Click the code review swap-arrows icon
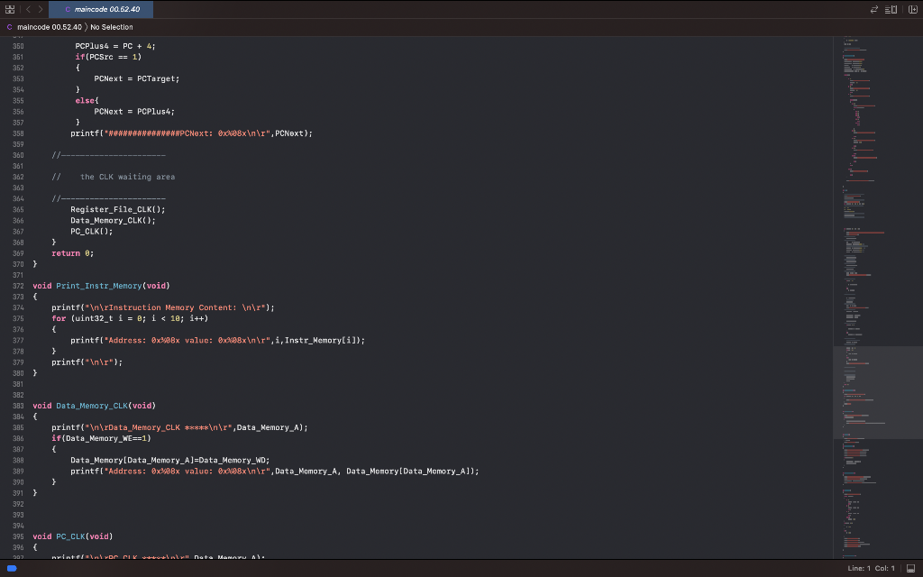The image size is (923, 577). (x=874, y=9)
